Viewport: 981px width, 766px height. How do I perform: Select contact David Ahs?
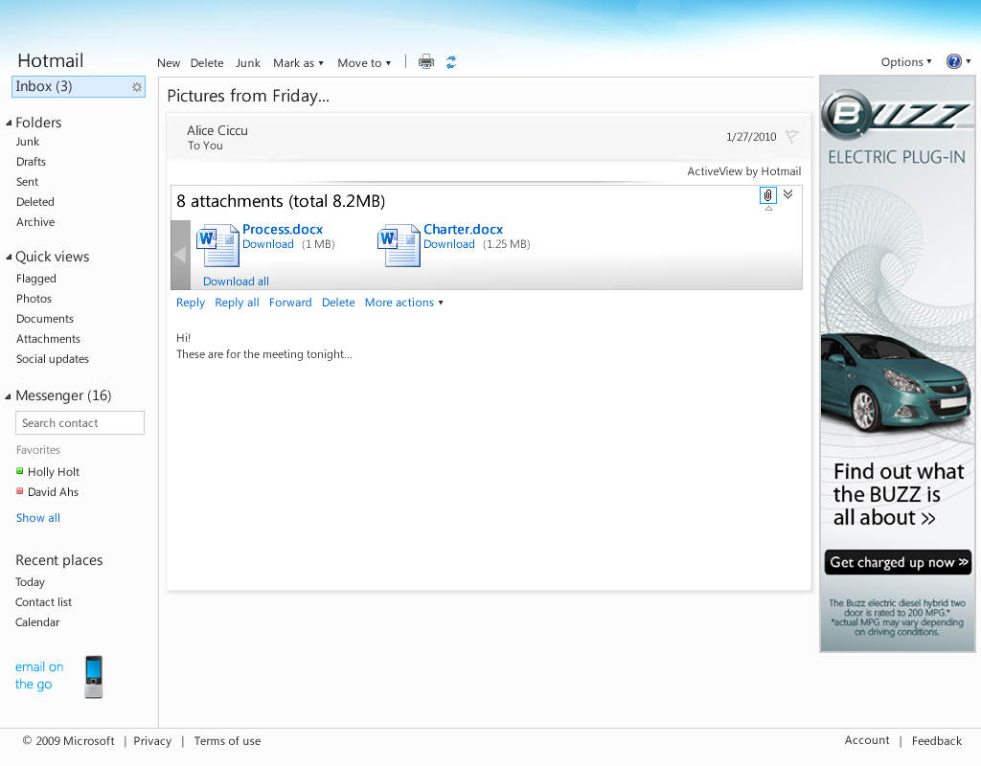click(53, 492)
